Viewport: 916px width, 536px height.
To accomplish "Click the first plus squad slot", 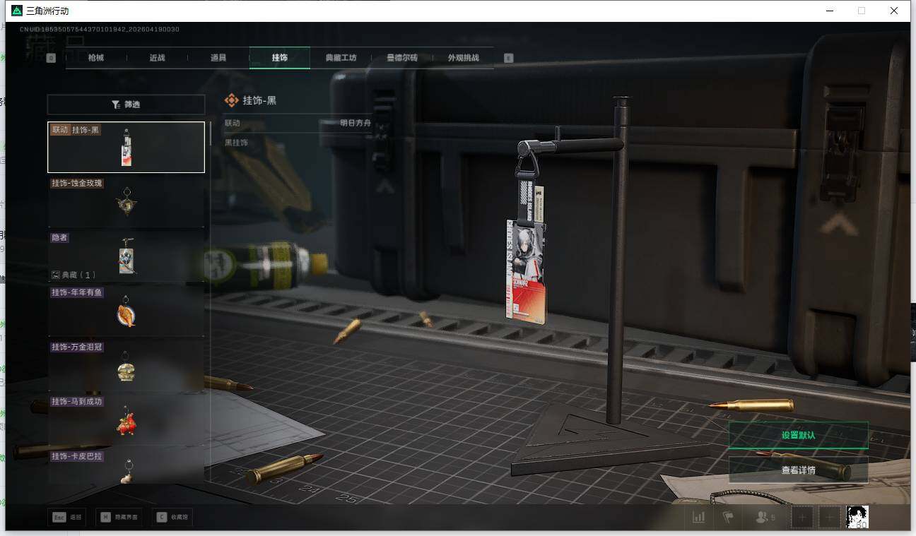I will coord(801,517).
